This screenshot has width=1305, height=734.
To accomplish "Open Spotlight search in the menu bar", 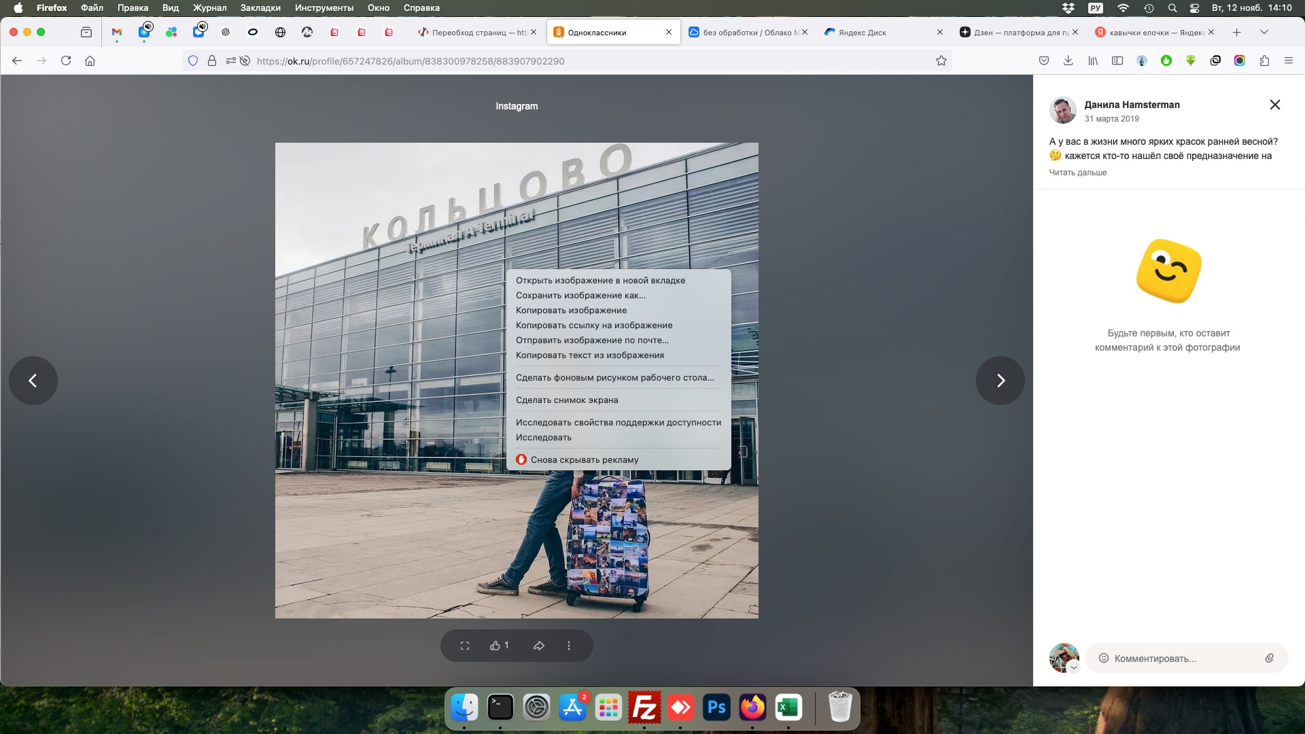I will (1172, 8).
